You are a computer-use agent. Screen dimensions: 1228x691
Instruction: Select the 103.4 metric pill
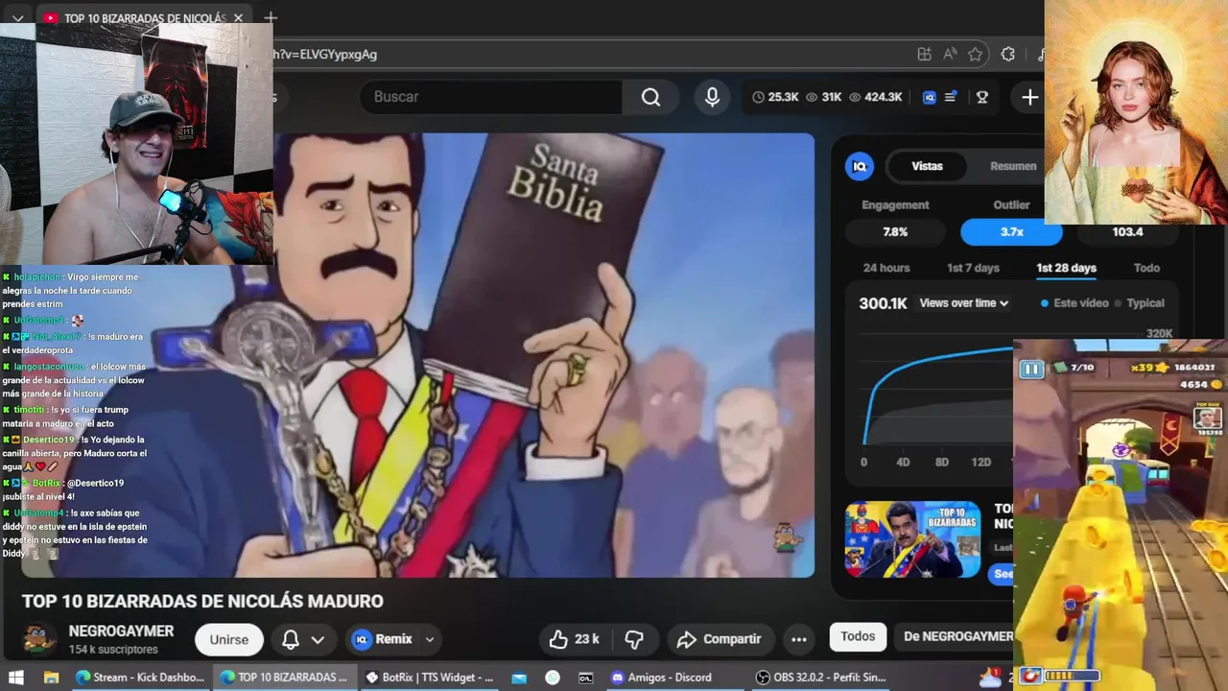1127,232
